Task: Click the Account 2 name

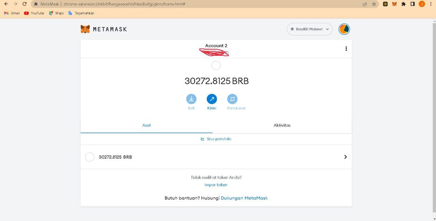Action: tap(216, 45)
